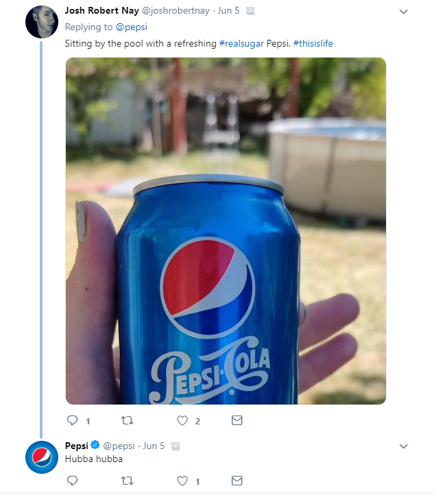Expand more options on Josh's tweet
The image size is (434, 495).
point(403,12)
